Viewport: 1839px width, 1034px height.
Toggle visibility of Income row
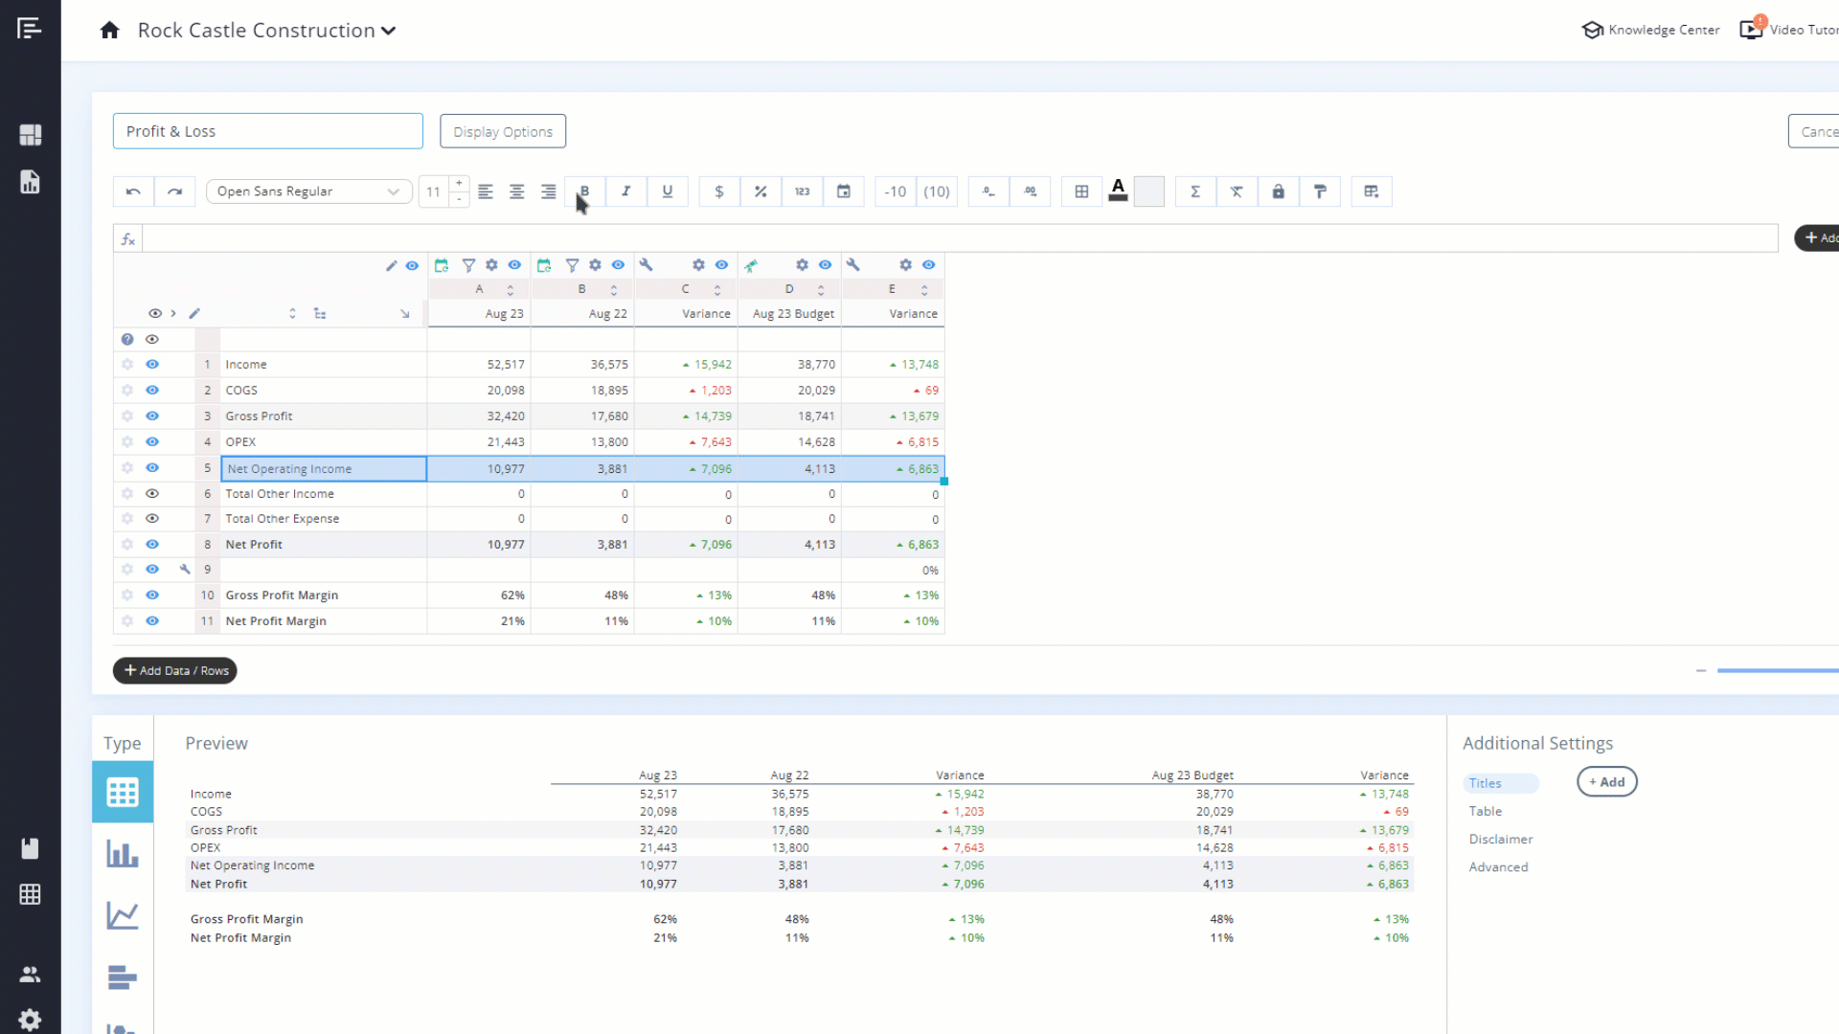152,365
